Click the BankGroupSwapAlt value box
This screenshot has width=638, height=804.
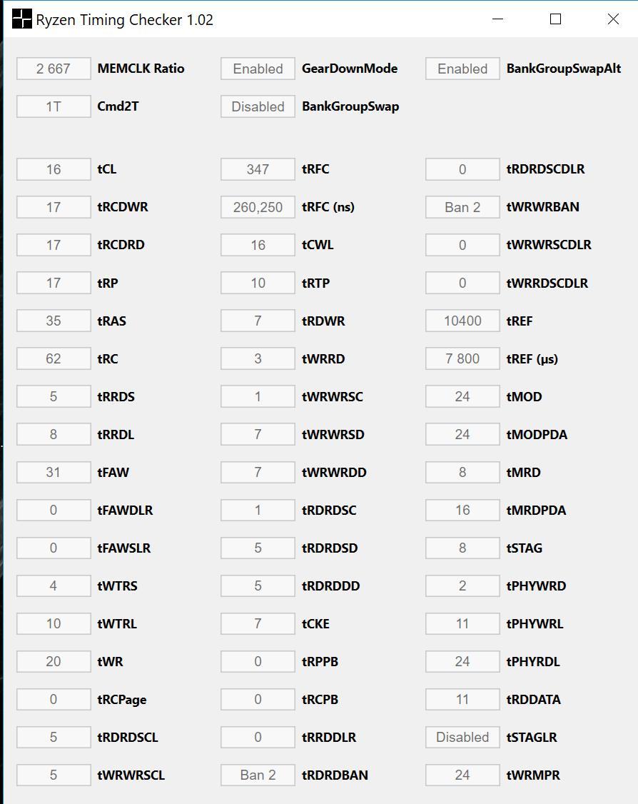(x=462, y=69)
